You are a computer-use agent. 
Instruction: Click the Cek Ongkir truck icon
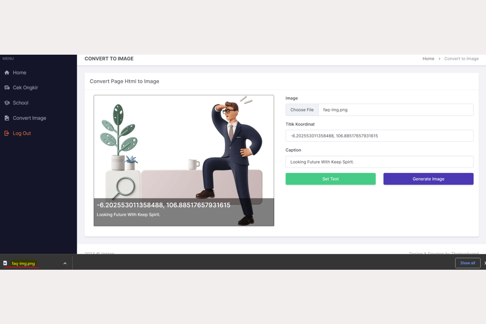(x=6, y=87)
